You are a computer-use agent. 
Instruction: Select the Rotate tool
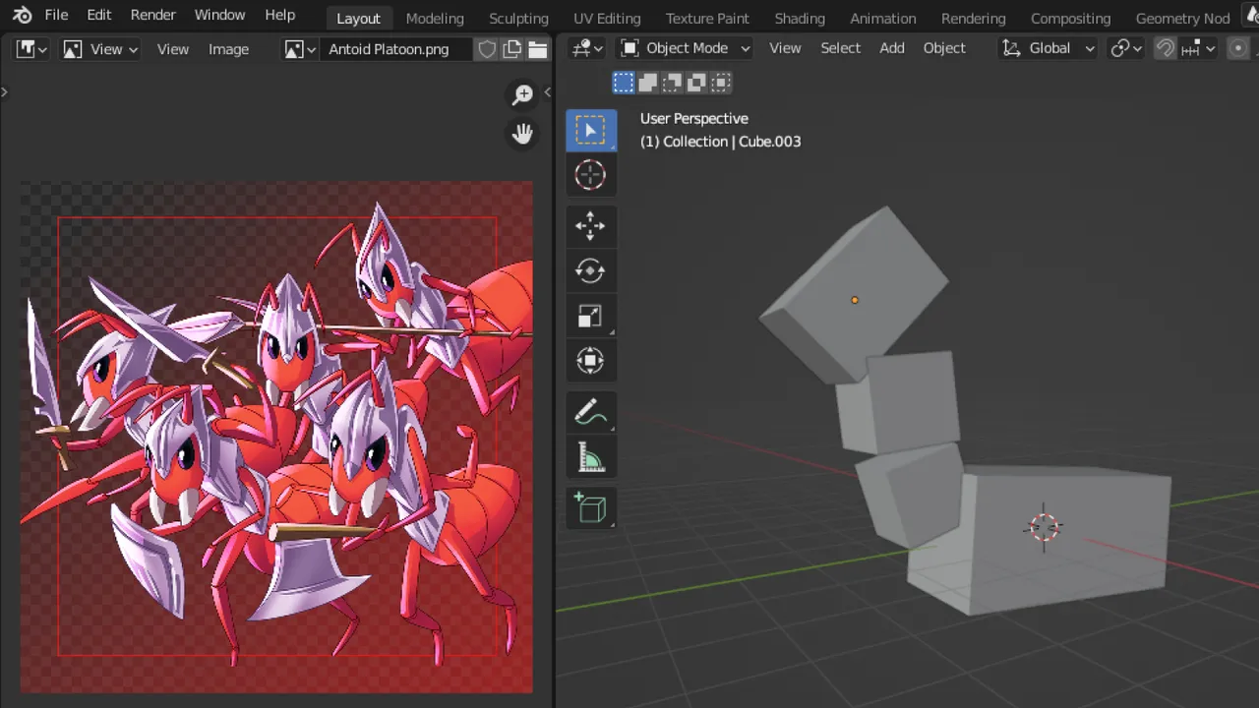click(x=590, y=270)
